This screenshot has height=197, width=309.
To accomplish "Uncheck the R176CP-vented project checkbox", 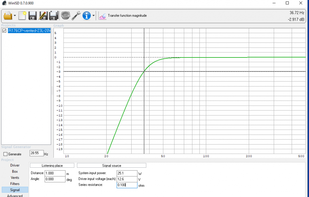I will [4, 31].
